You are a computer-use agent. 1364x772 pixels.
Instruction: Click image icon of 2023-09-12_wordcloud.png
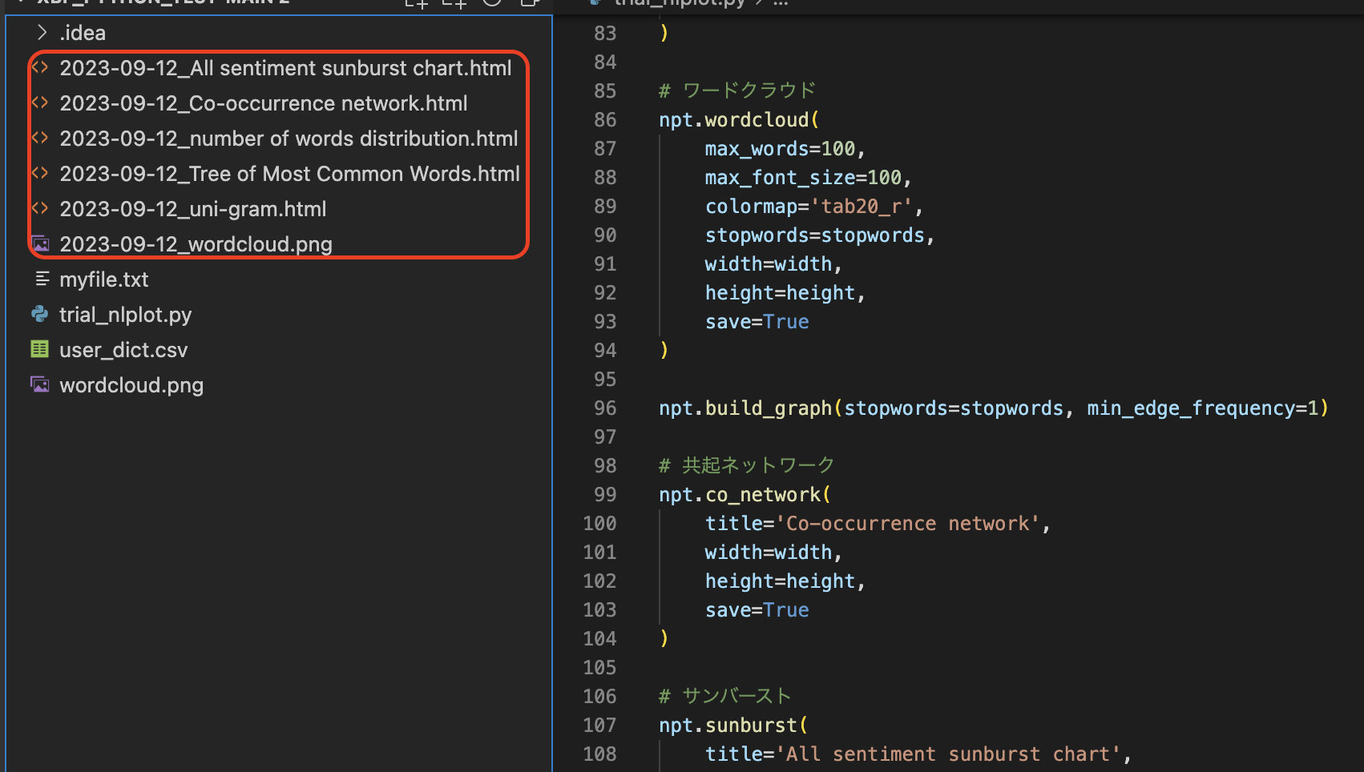pos(40,243)
